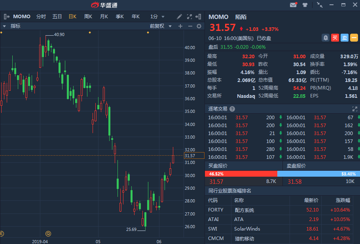Click the 成交量 value 329.0万
360x244 pixels.
[349, 56]
